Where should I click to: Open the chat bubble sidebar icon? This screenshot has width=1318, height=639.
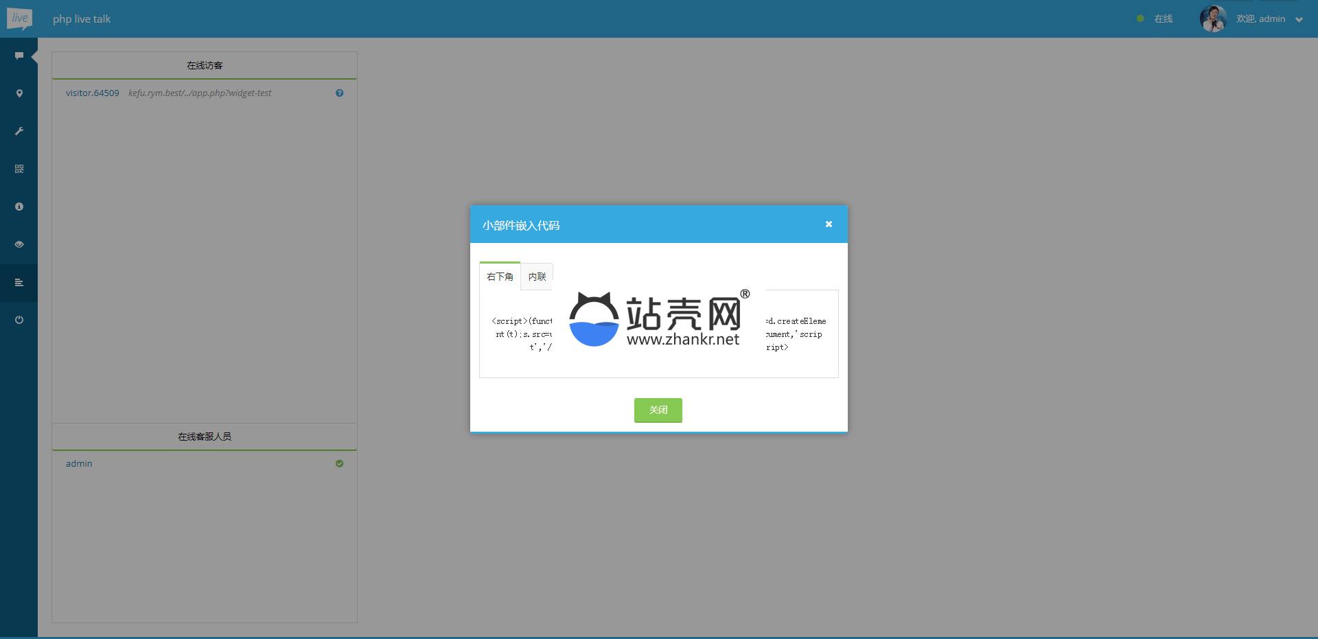(19, 56)
